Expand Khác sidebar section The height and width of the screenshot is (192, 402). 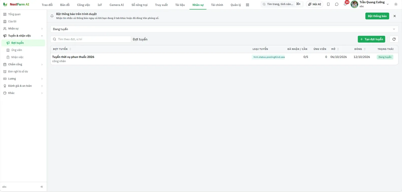(x=23, y=93)
